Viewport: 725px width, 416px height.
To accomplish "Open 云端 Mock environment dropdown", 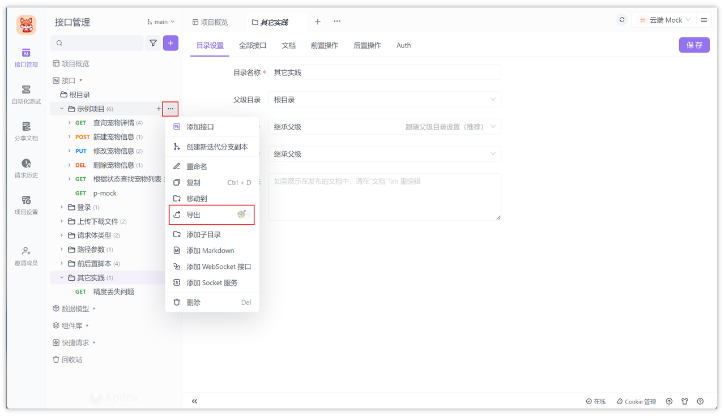I will pos(665,20).
